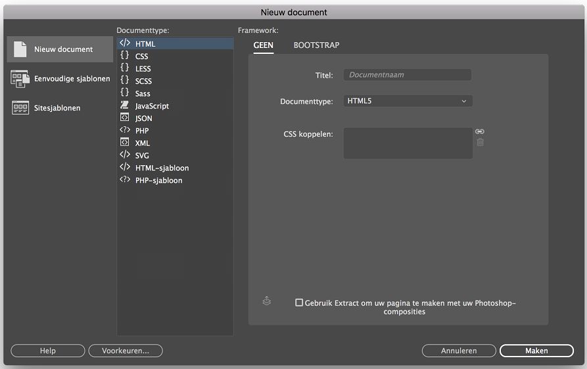Click the Eenvoudige sjablonen layout icon
The height and width of the screenshot is (369, 587).
pos(20,79)
